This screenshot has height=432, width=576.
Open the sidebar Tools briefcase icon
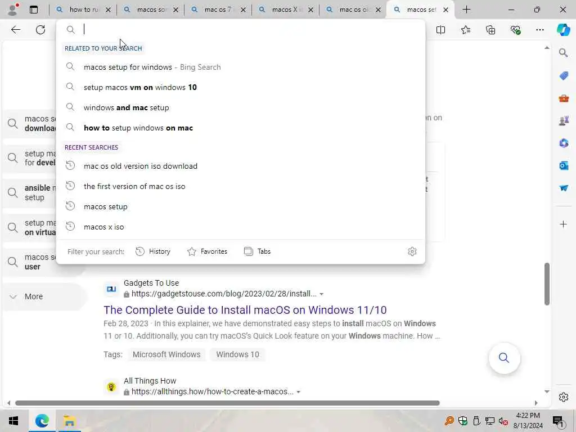point(564,98)
